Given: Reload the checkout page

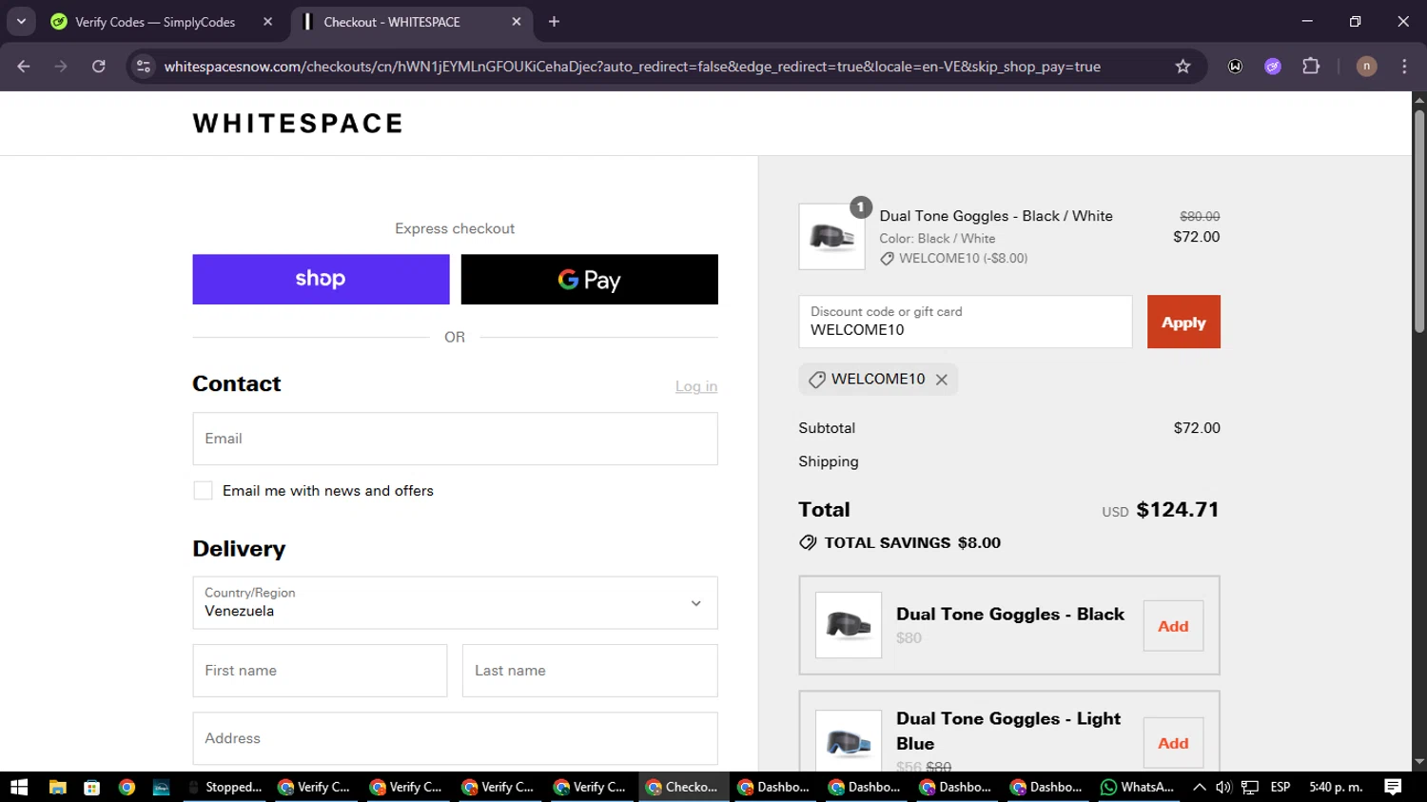Looking at the screenshot, I should point(99,67).
